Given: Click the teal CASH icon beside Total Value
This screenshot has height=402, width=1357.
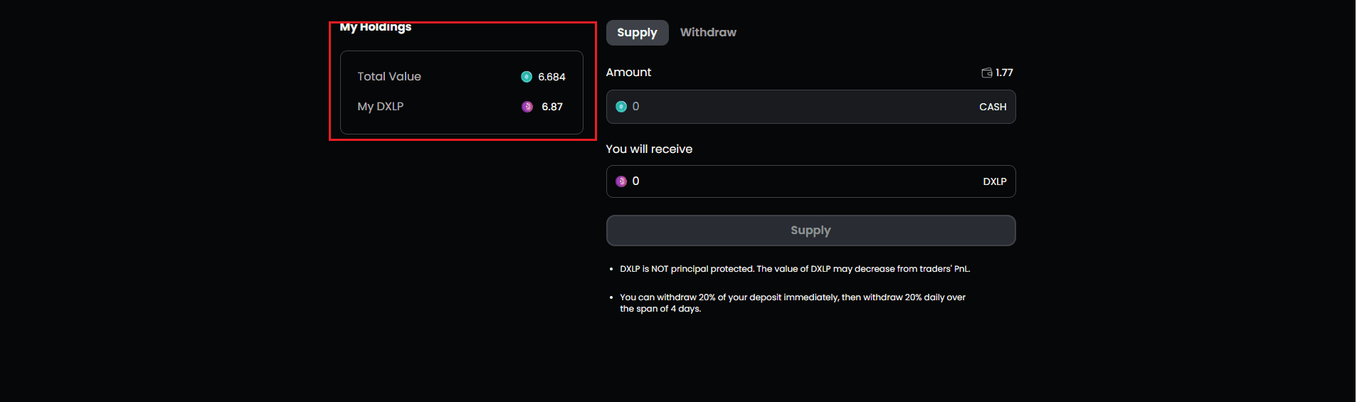Looking at the screenshot, I should point(527,77).
